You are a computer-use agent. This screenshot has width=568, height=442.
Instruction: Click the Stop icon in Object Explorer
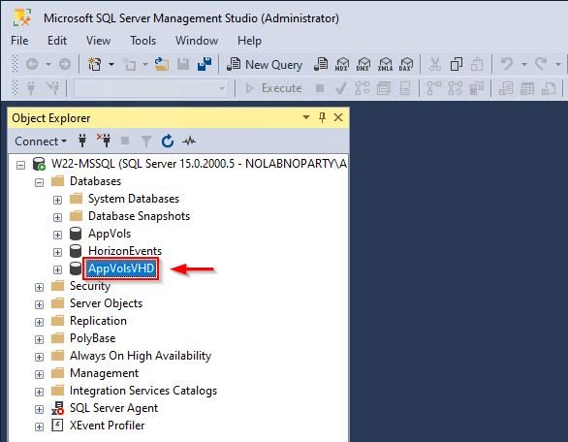[x=125, y=141]
